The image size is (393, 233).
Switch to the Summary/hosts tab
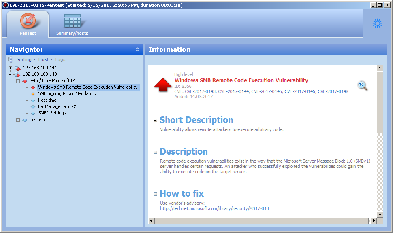pyautogui.click(x=72, y=24)
